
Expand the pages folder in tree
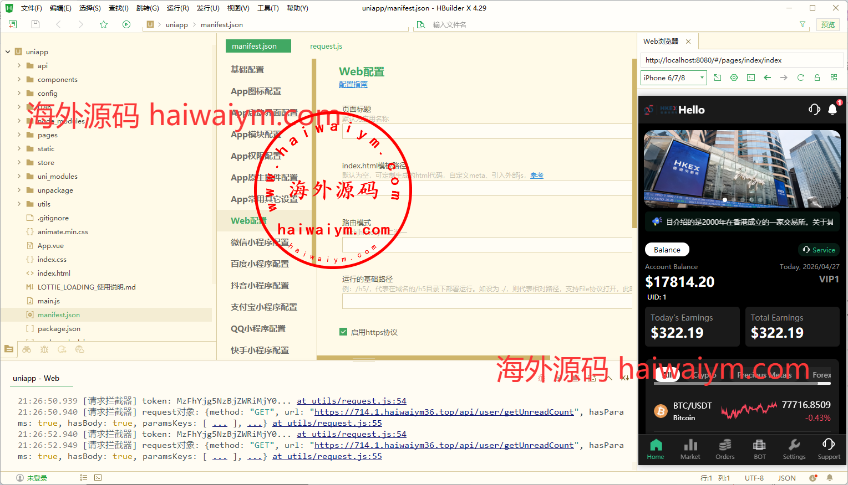[19, 135]
